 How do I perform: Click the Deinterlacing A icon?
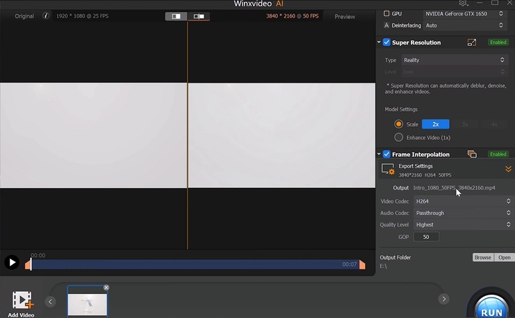tap(386, 25)
